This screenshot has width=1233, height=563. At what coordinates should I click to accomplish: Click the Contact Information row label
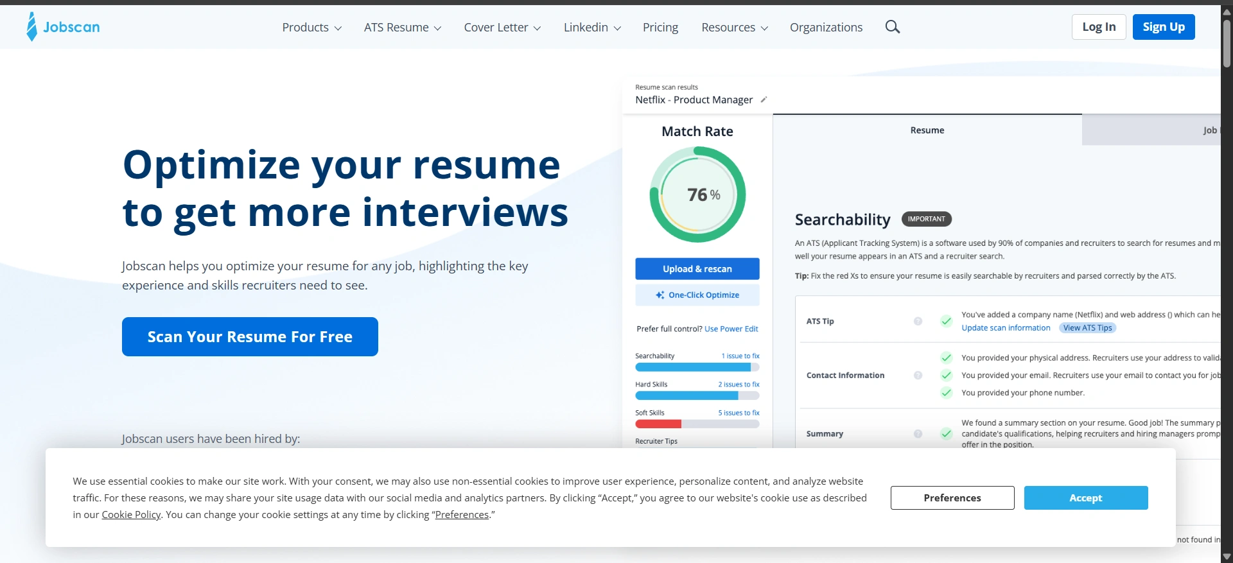point(845,375)
